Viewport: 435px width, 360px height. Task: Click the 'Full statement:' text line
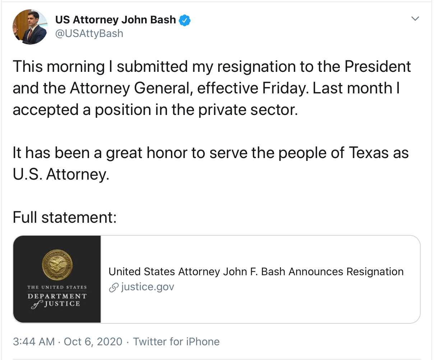(x=65, y=217)
